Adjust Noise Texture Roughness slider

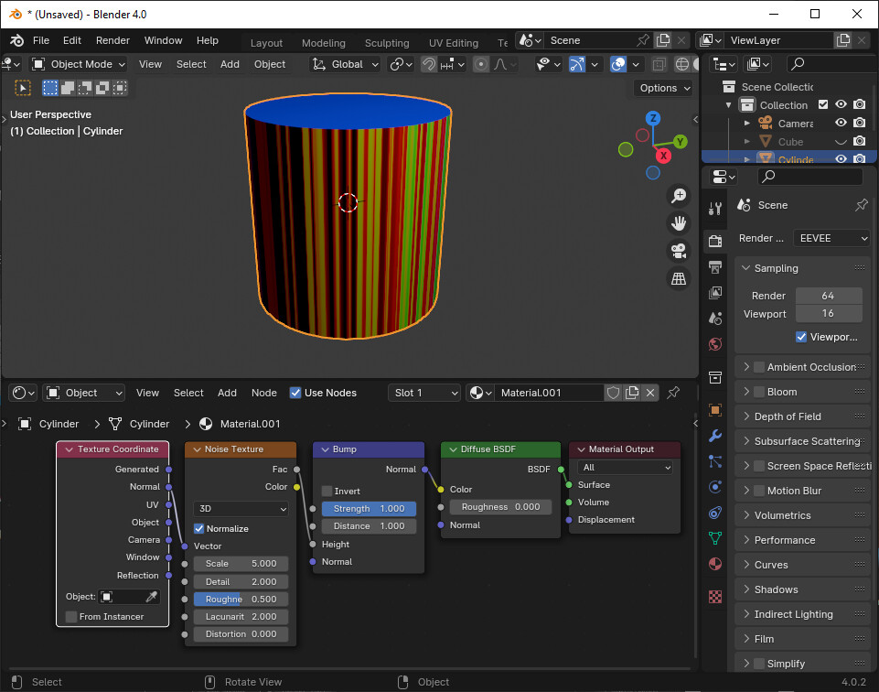tap(241, 599)
